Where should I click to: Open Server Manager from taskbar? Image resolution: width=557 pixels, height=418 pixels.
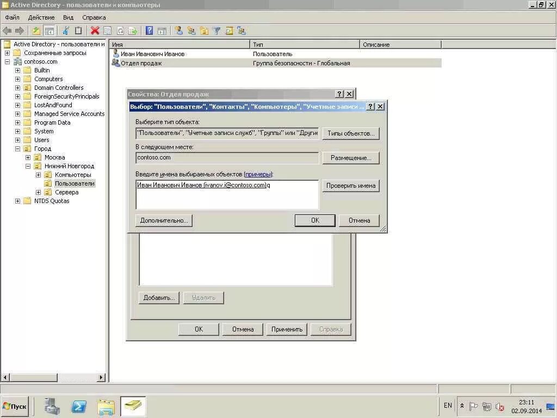pos(52,406)
